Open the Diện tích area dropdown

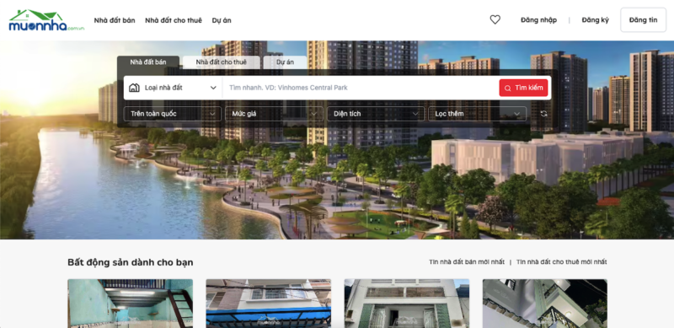[x=376, y=114]
